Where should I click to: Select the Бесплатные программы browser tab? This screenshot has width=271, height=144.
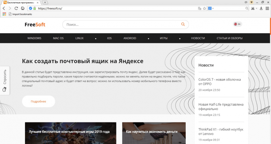[x=21, y=3]
